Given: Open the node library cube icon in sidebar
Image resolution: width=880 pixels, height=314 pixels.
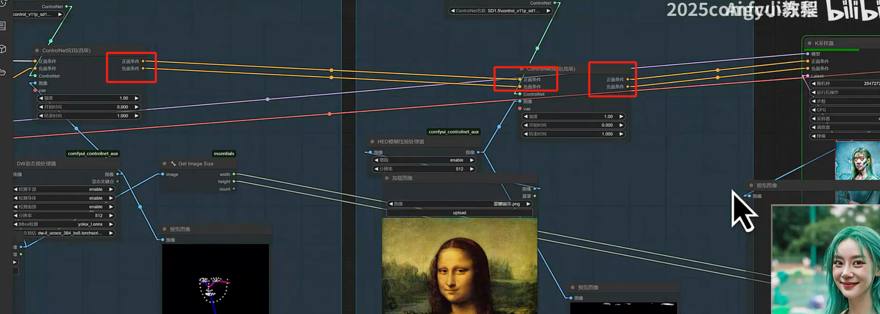Looking at the screenshot, I should point(3,49).
